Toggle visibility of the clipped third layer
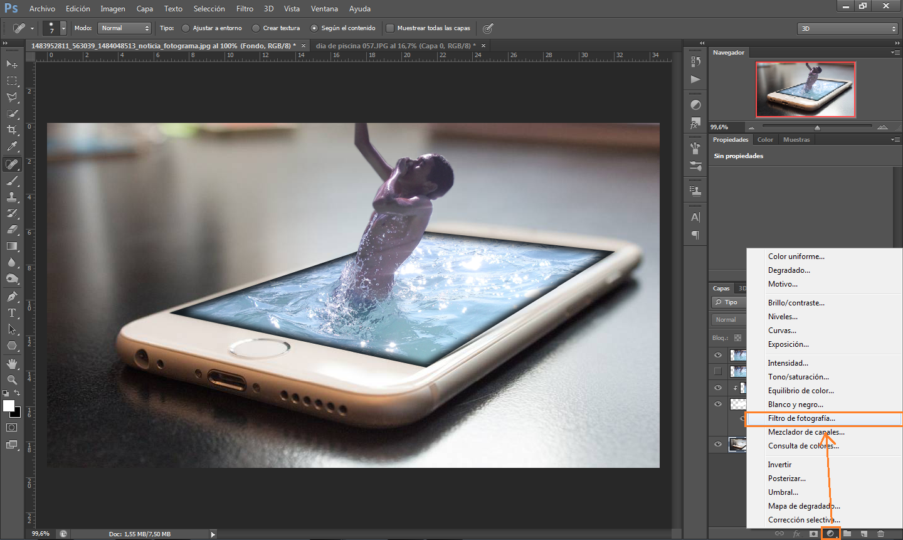 click(x=718, y=388)
